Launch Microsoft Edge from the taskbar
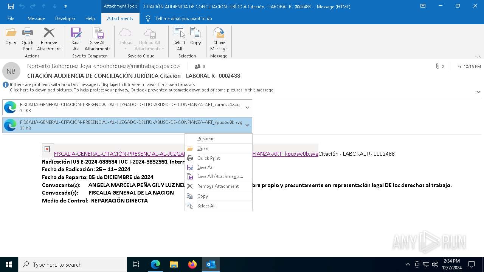The height and width of the screenshot is (272, 484). (155, 264)
